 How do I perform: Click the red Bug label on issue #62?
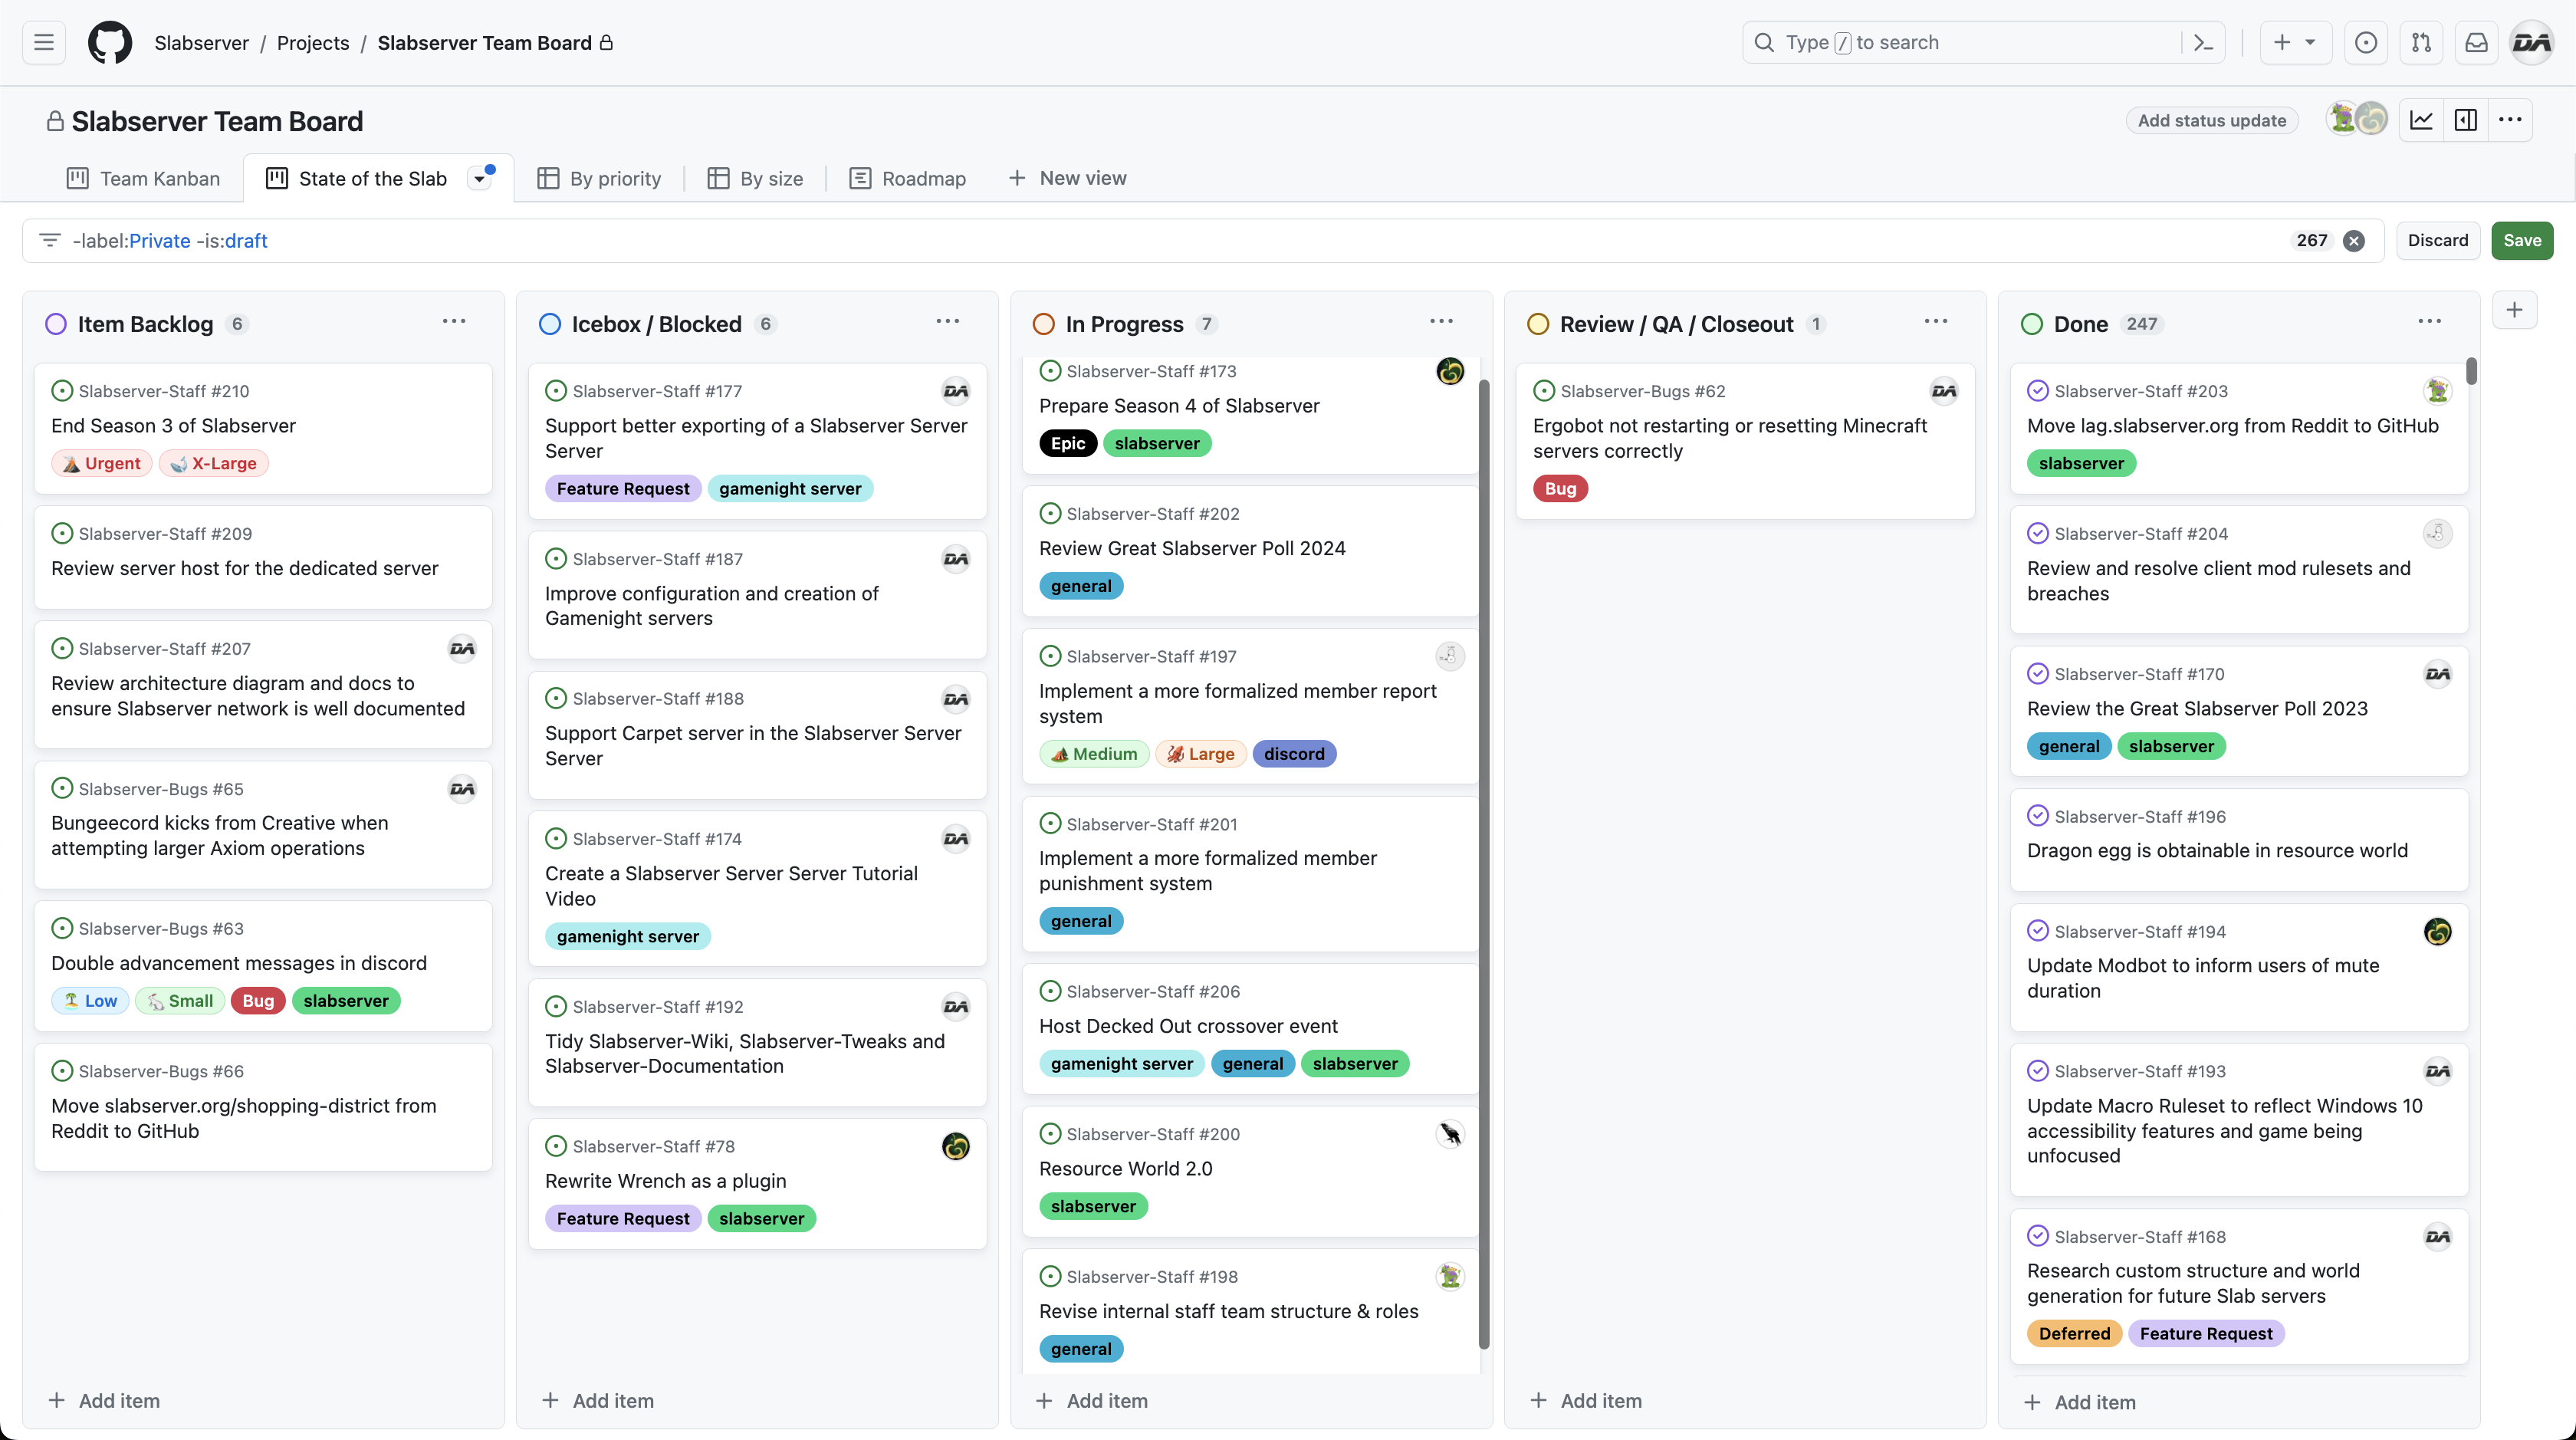click(x=1560, y=489)
